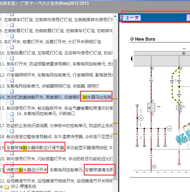Click the document icon directly above item 17 text
The width and height of the screenshot is (190, 192).
pos(12,120)
